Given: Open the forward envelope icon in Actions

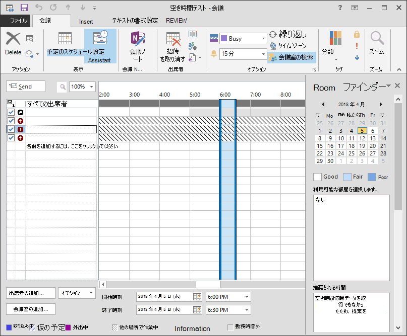Looking at the screenshot, I should point(29,54).
